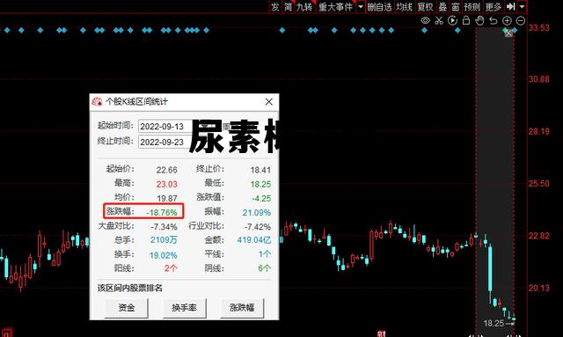Click the 22.82 price axis label
The image size is (563, 337).
point(538,236)
